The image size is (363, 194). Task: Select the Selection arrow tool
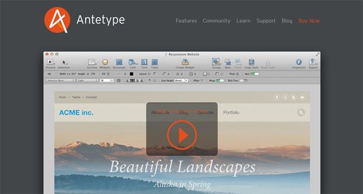click(x=64, y=62)
